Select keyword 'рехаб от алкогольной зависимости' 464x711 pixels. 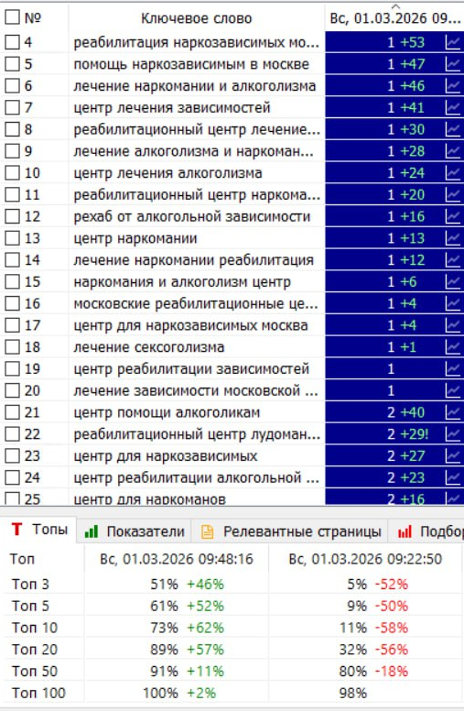(192, 217)
